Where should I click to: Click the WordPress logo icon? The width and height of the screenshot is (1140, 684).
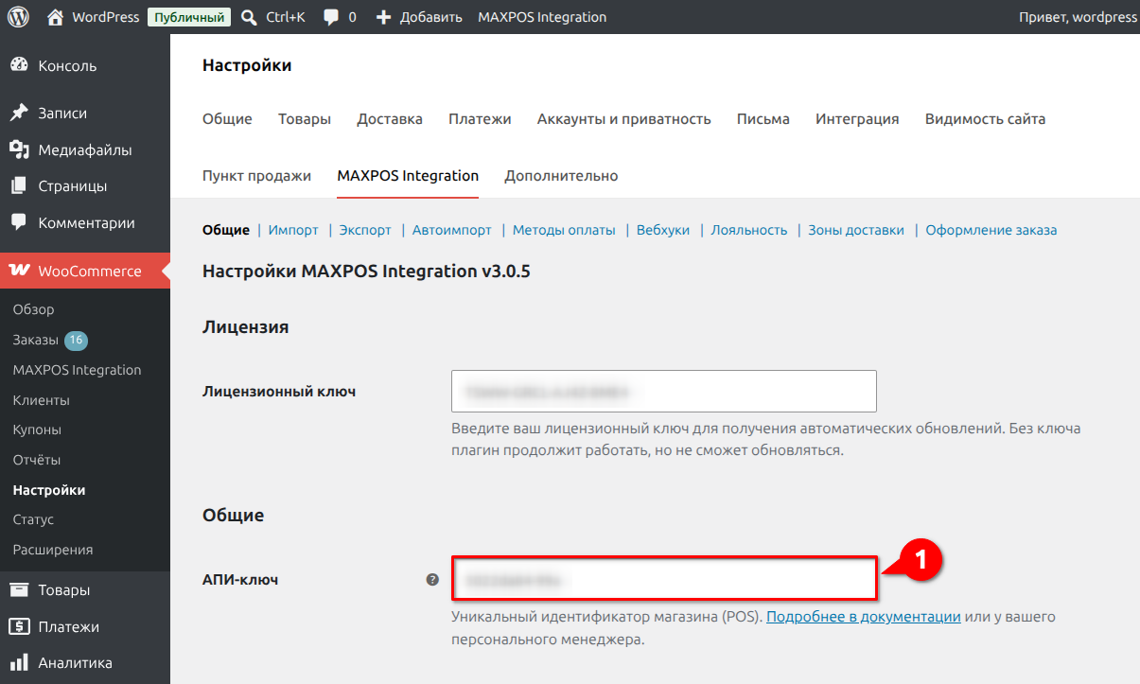click(x=19, y=17)
